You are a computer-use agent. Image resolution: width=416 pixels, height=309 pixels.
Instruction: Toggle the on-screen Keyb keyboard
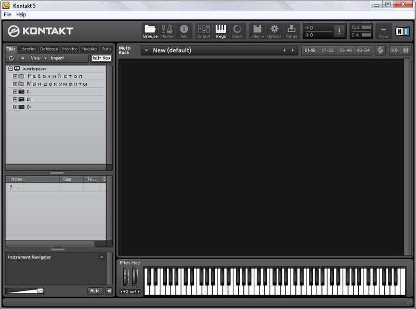click(221, 31)
